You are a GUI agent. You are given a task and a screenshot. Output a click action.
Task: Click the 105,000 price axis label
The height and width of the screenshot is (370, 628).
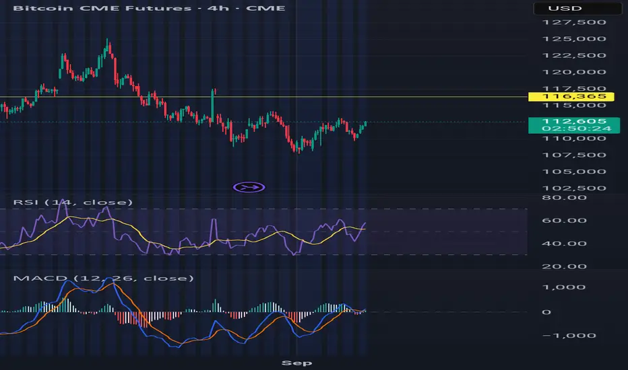[x=574, y=172]
